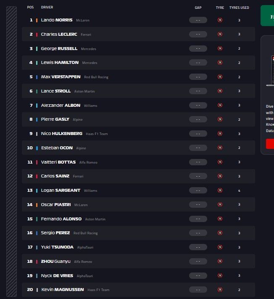Click Kevin Magnussen's soft tyre icon

pos(220,290)
